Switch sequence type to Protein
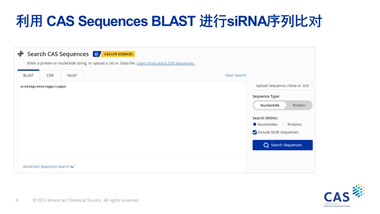This screenshot has height=214, width=380. 299,105
